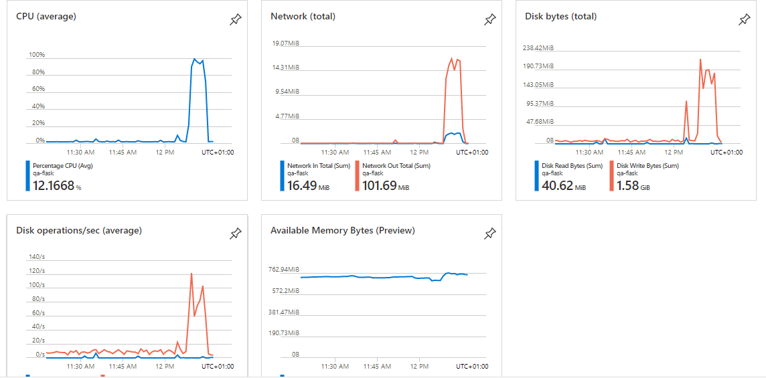The height and width of the screenshot is (378, 766).
Task: Pin the Network (total) chart
Action: [489, 20]
